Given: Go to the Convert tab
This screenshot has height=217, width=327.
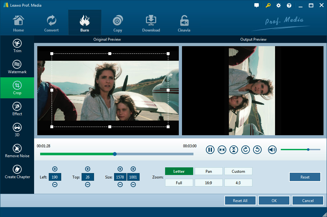Looking at the screenshot, I should pyautogui.click(x=51, y=23).
